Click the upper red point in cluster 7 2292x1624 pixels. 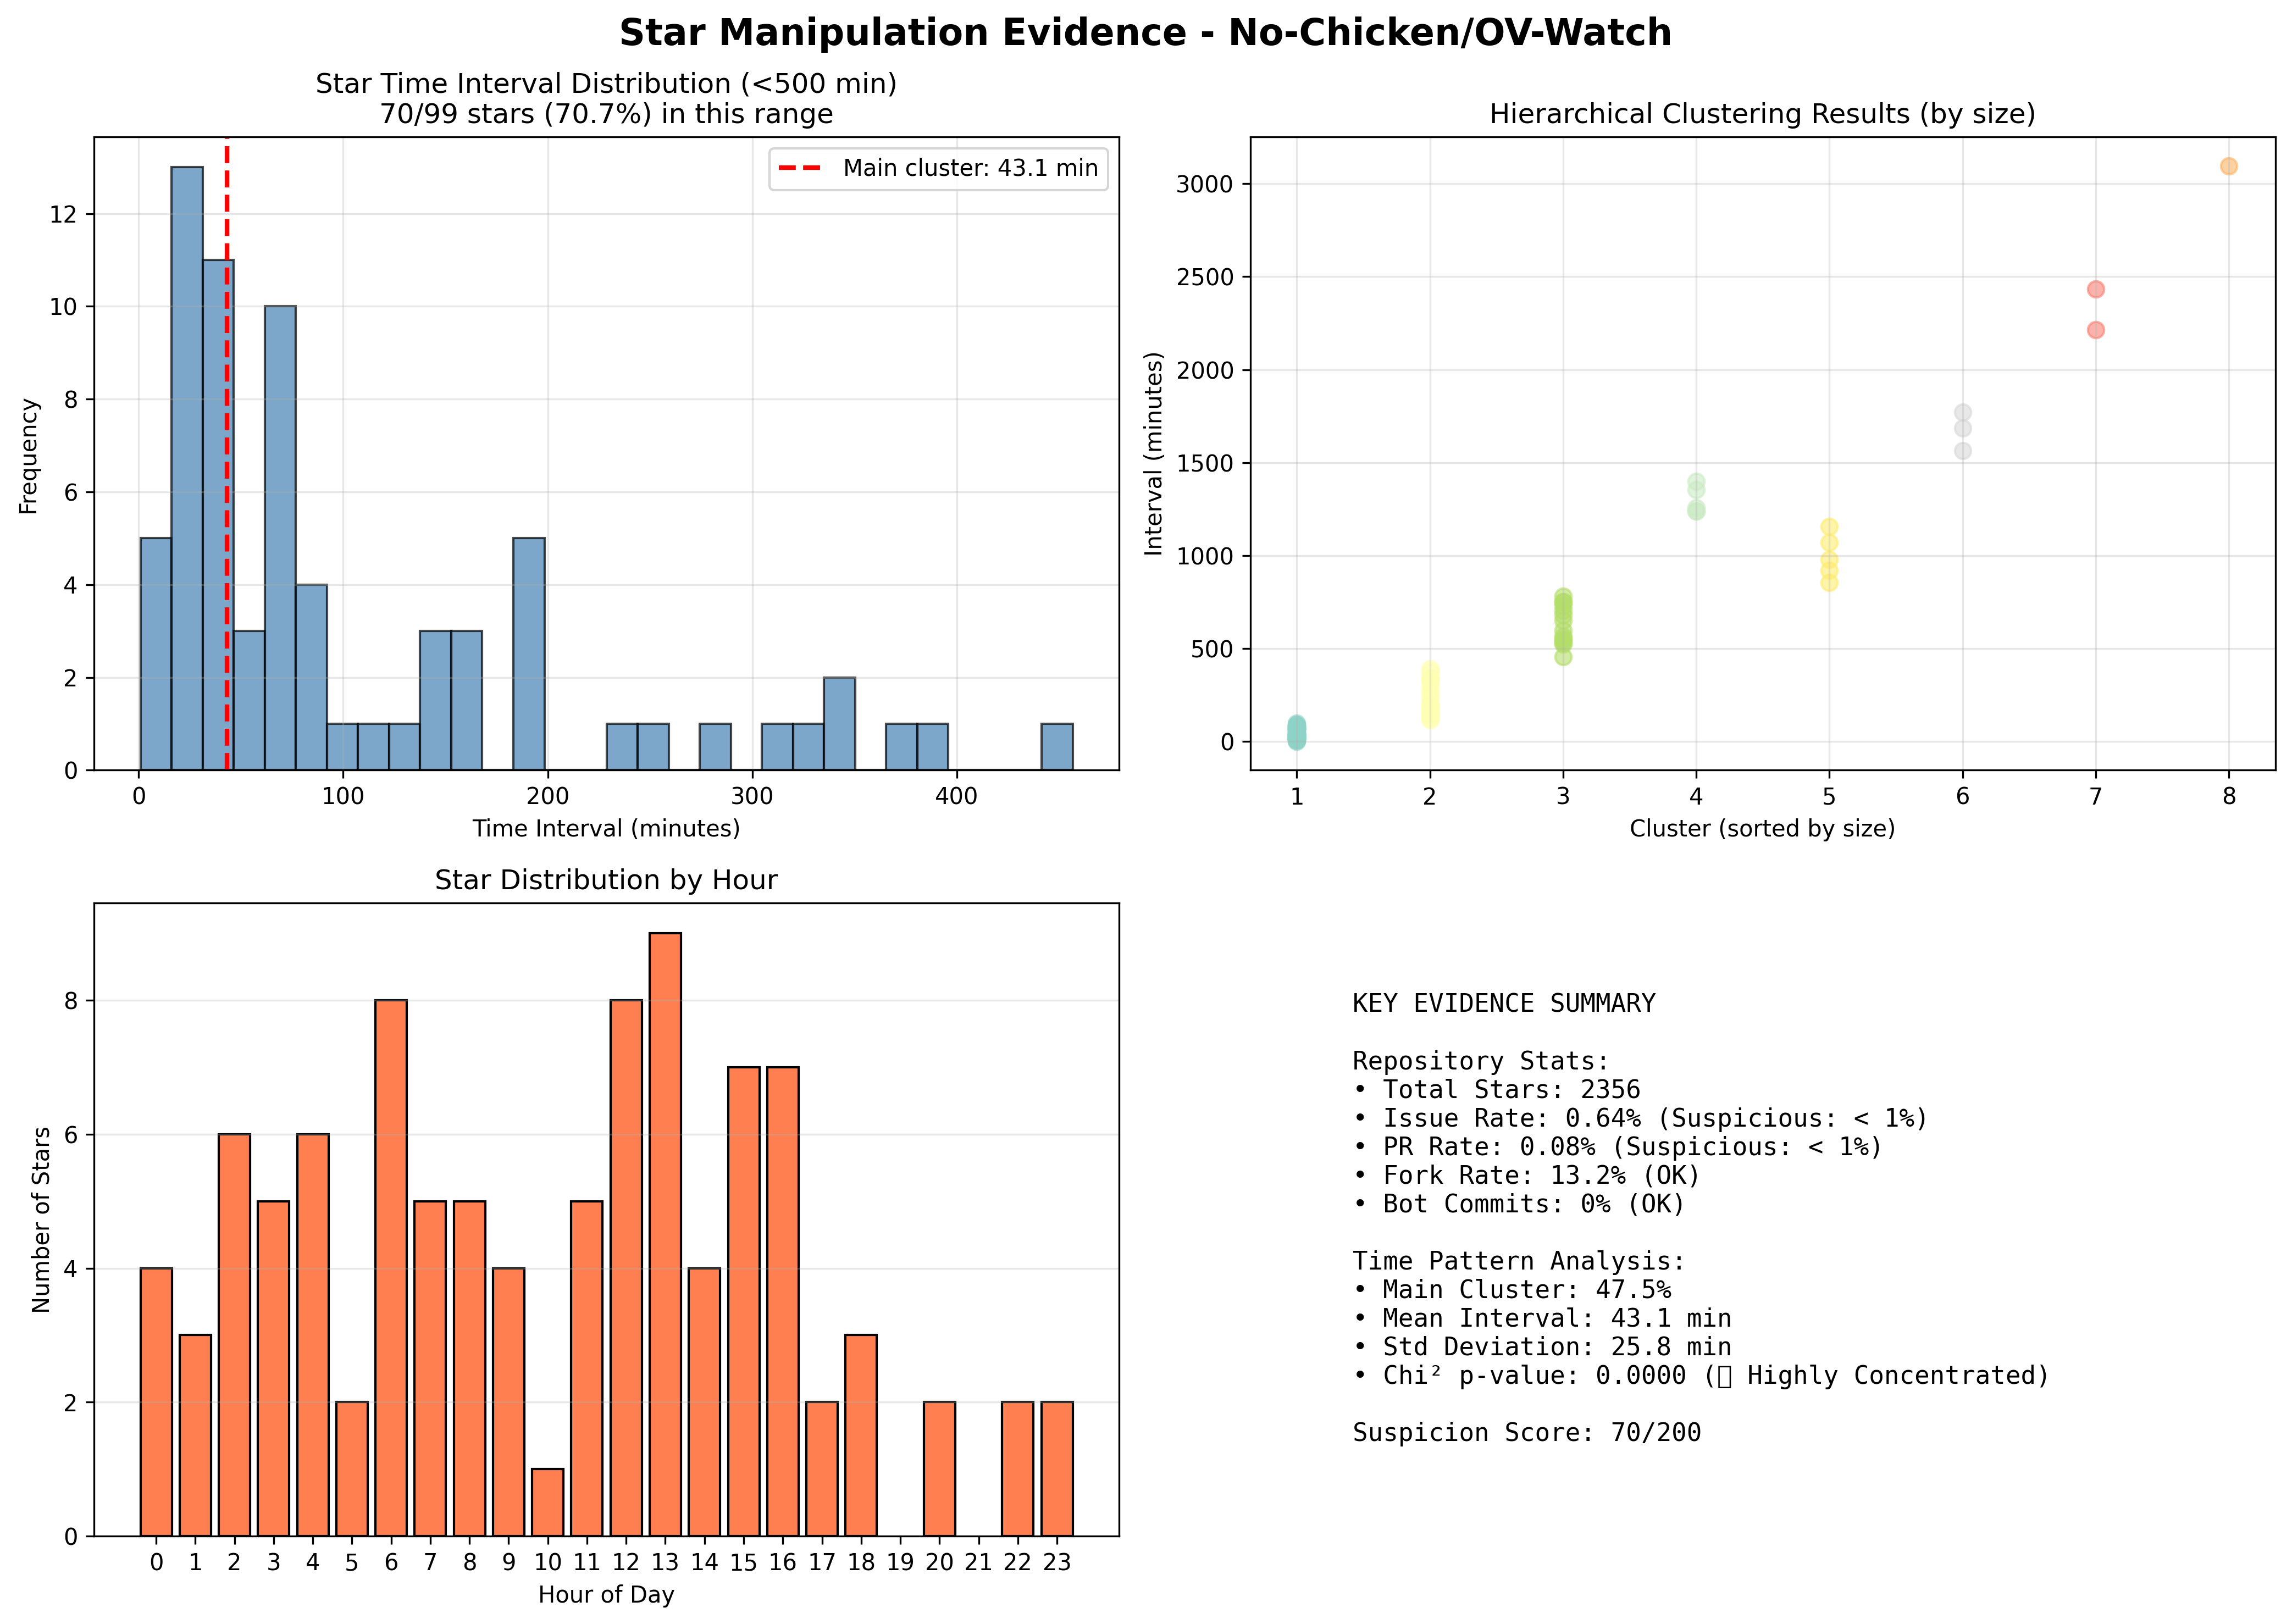point(2096,289)
